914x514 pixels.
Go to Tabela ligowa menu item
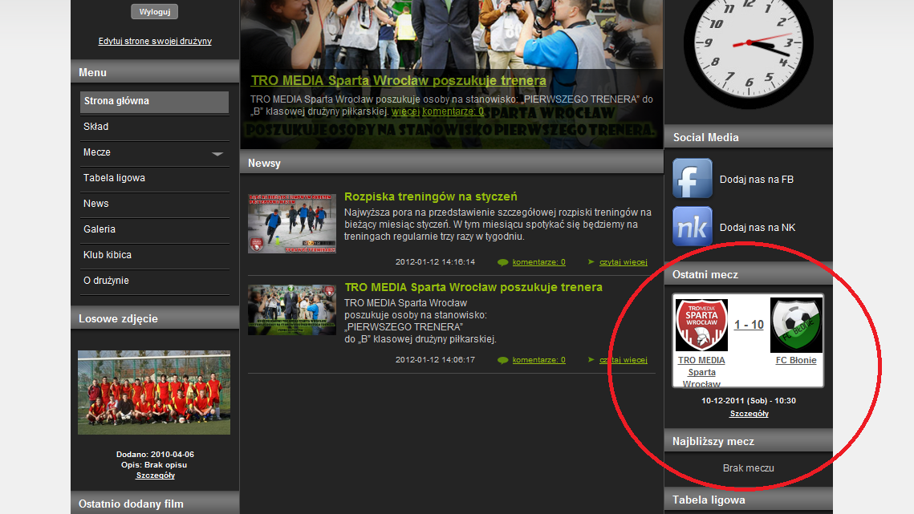[x=154, y=178]
